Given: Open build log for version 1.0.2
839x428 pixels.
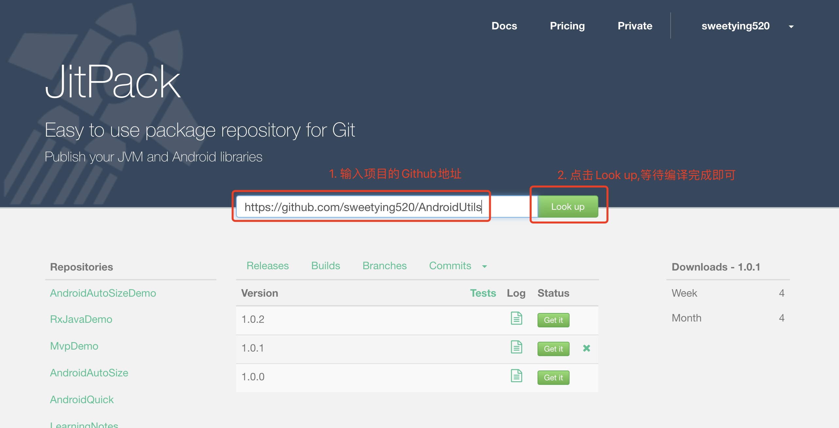Looking at the screenshot, I should click(516, 318).
